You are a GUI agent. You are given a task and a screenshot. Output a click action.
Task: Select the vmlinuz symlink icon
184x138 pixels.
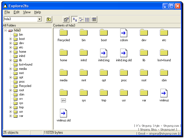click(x=164, y=93)
